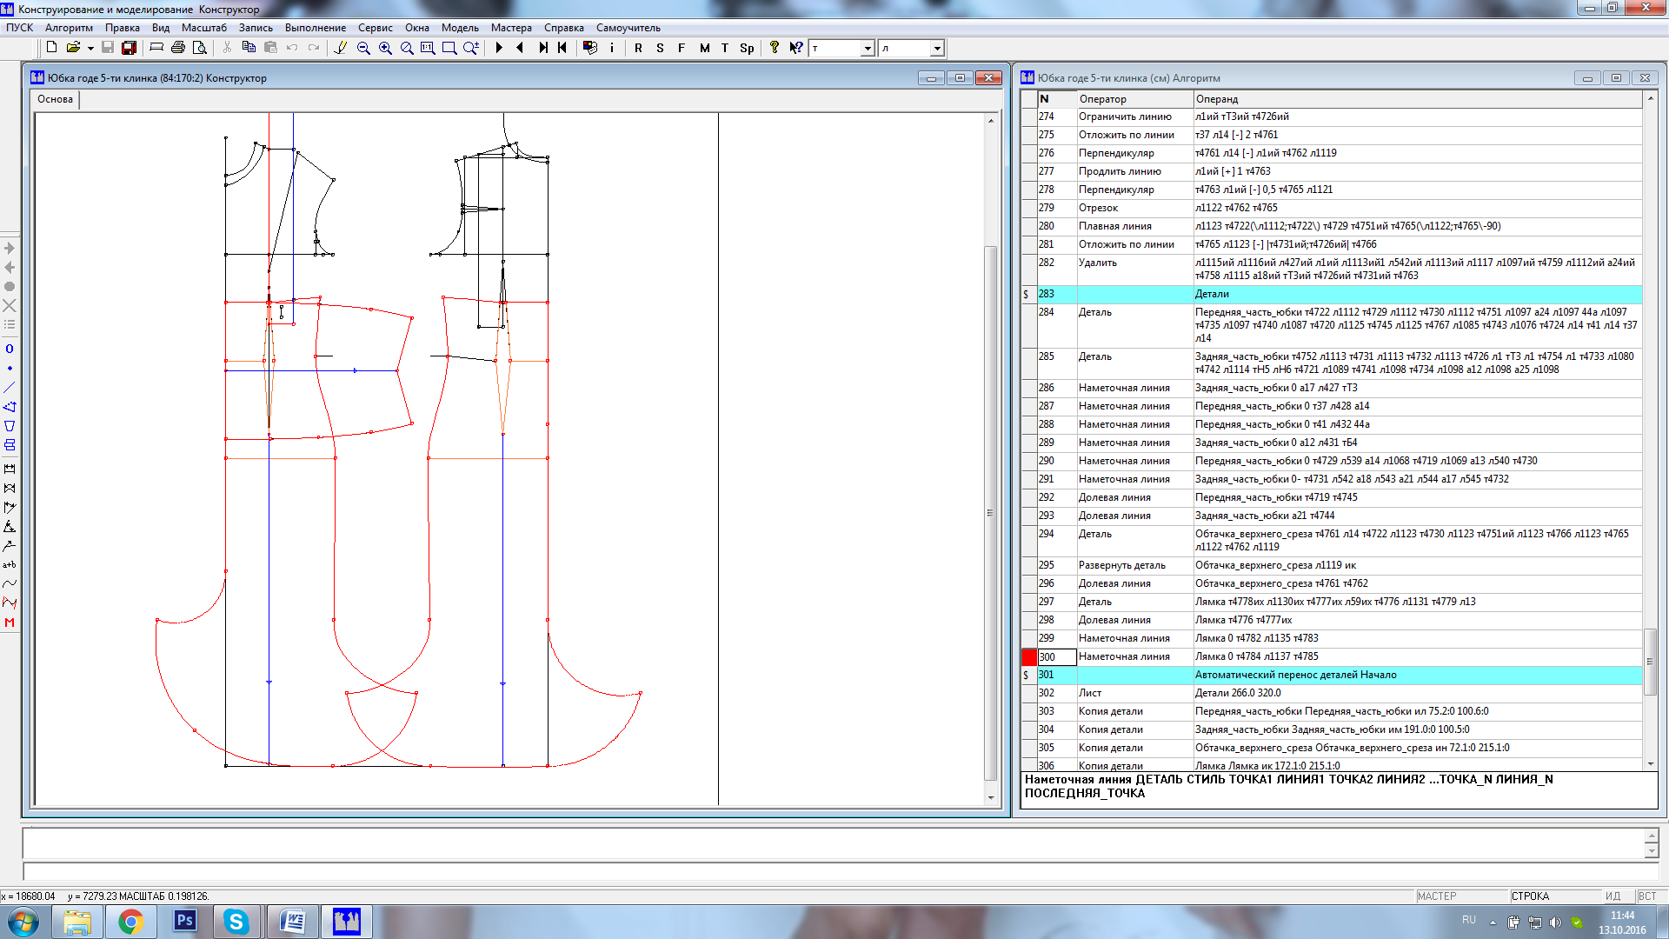The height and width of the screenshot is (939, 1669).
Task: Click the New document icon in toolbar
Action: (x=52, y=48)
